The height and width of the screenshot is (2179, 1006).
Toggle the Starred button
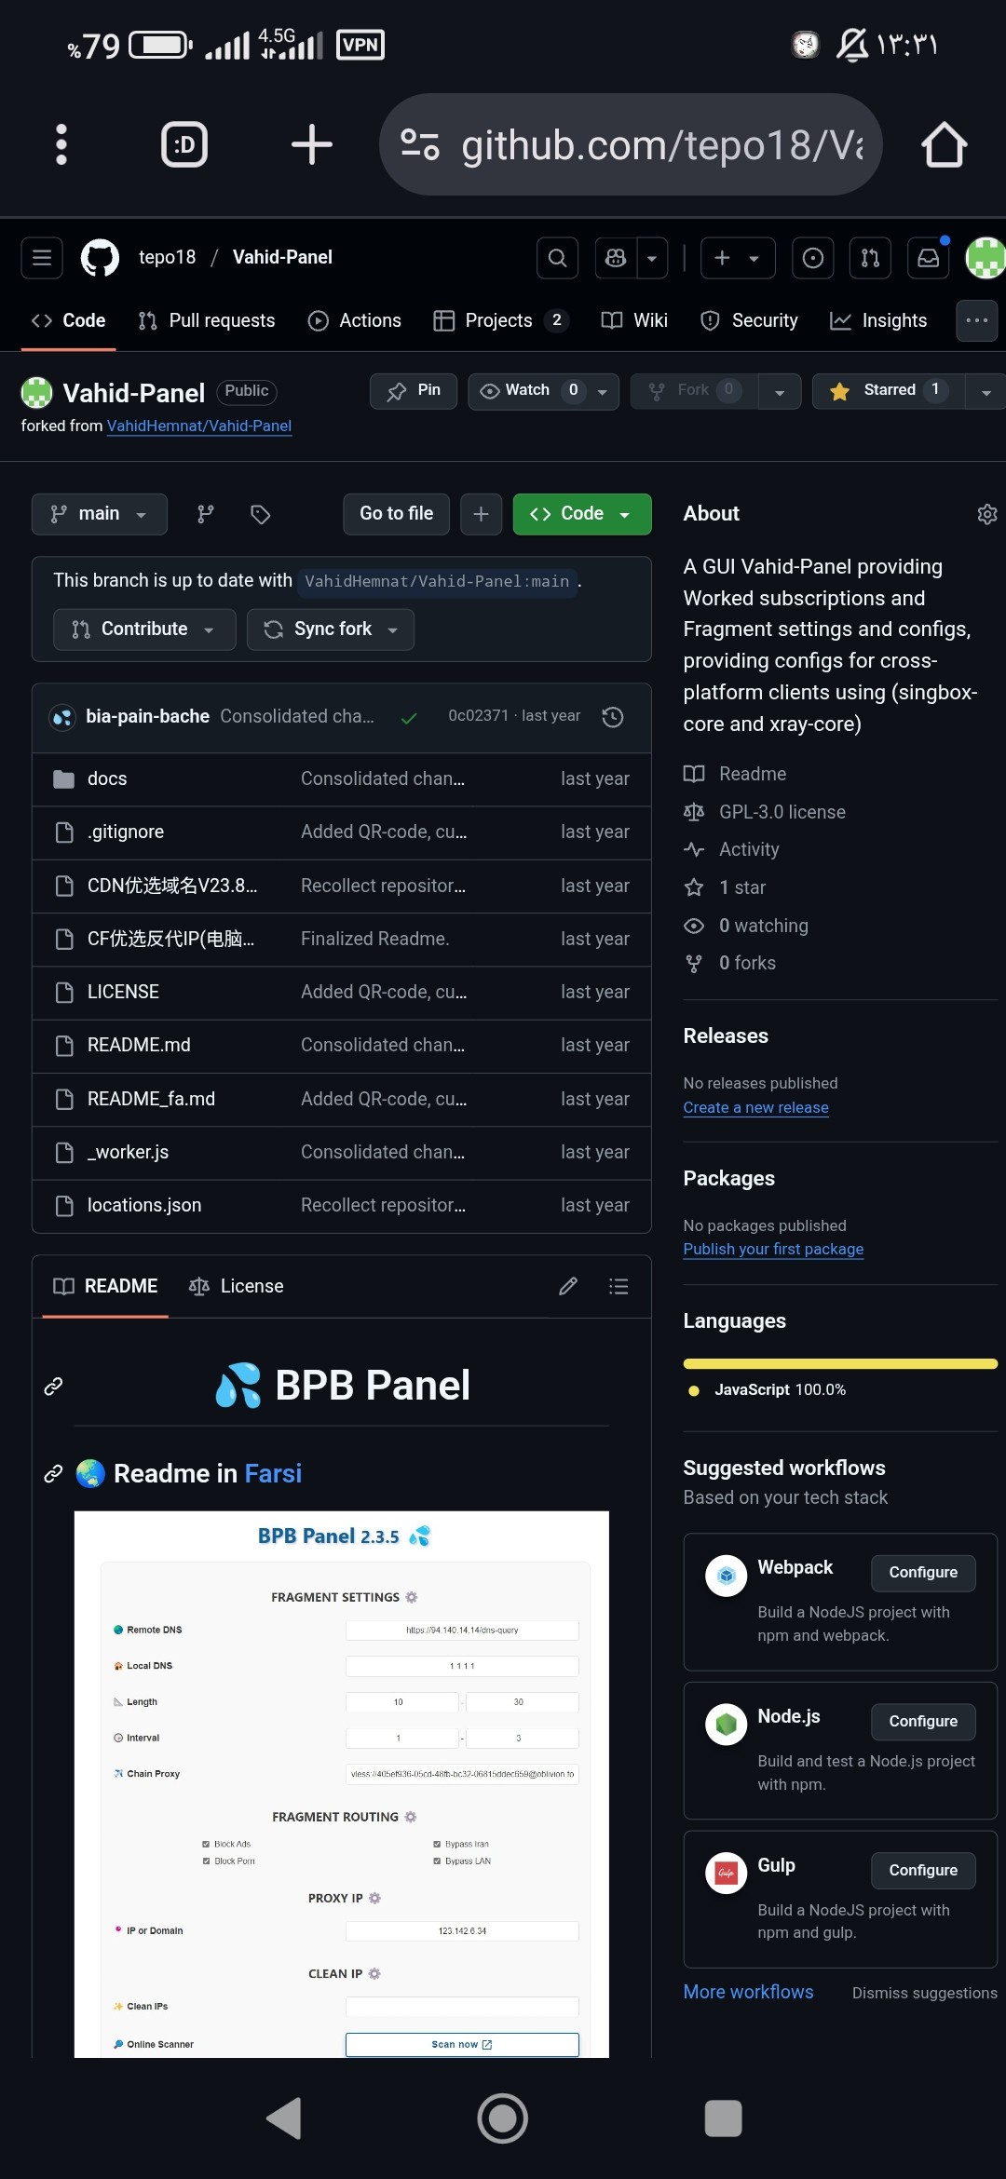coord(889,391)
